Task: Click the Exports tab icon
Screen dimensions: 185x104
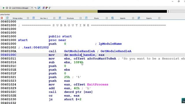Action: click(x=139, y=18)
